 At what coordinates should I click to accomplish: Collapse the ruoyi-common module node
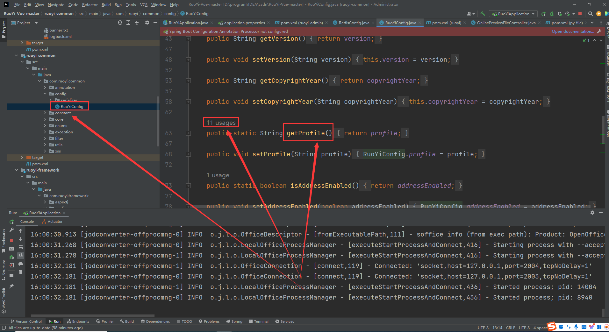pyautogui.click(x=16, y=56)
